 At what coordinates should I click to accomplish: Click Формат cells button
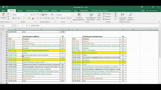[x=107, y=19]
